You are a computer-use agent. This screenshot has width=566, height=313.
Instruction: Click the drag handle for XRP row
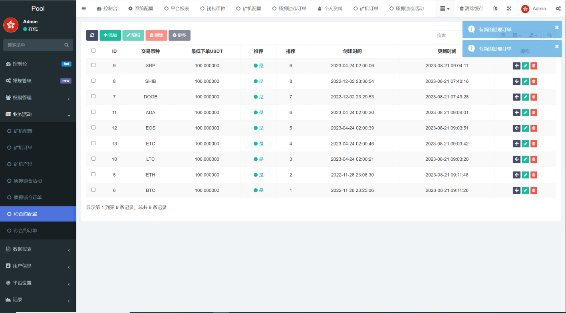pyautogui.click(x=516, y=66)
